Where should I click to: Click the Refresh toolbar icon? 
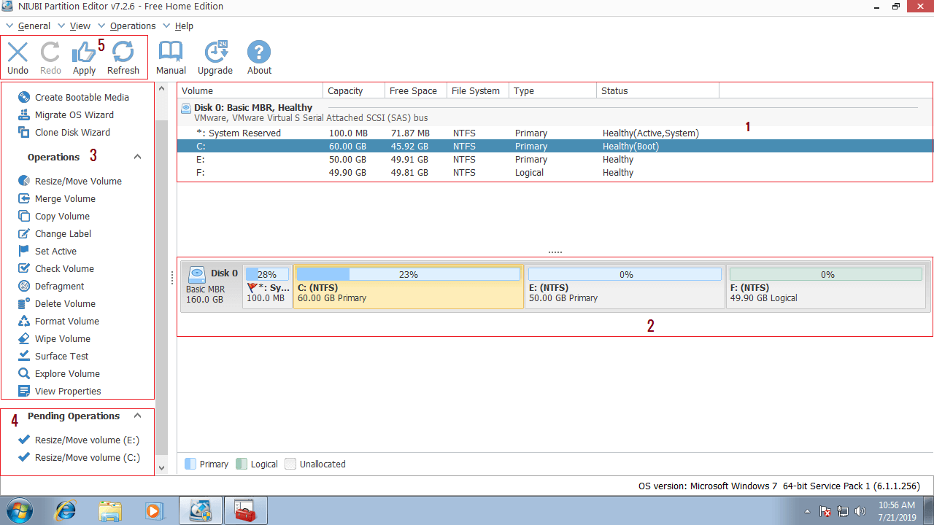click(123, 57)
